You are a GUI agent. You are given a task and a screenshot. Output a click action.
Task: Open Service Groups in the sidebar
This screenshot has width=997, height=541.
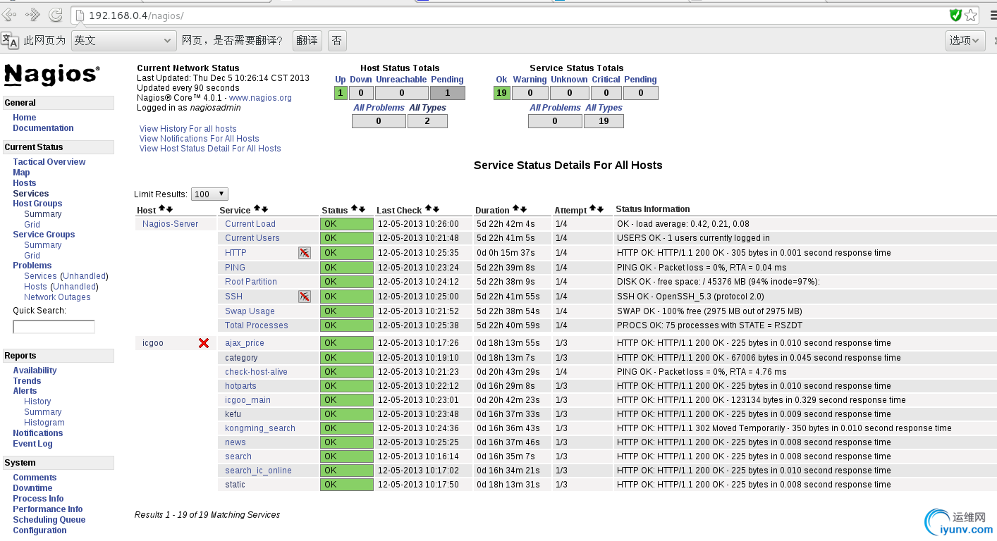(x=44, y=235)
